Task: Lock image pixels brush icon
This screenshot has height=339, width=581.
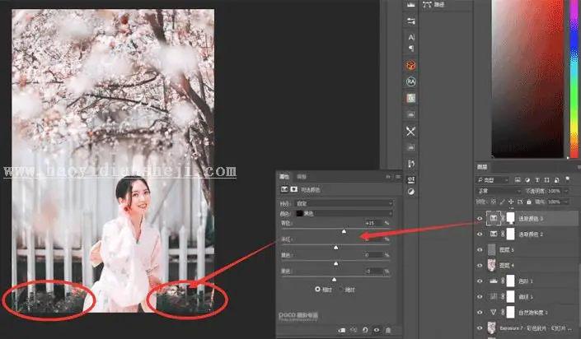Action: 502,202
